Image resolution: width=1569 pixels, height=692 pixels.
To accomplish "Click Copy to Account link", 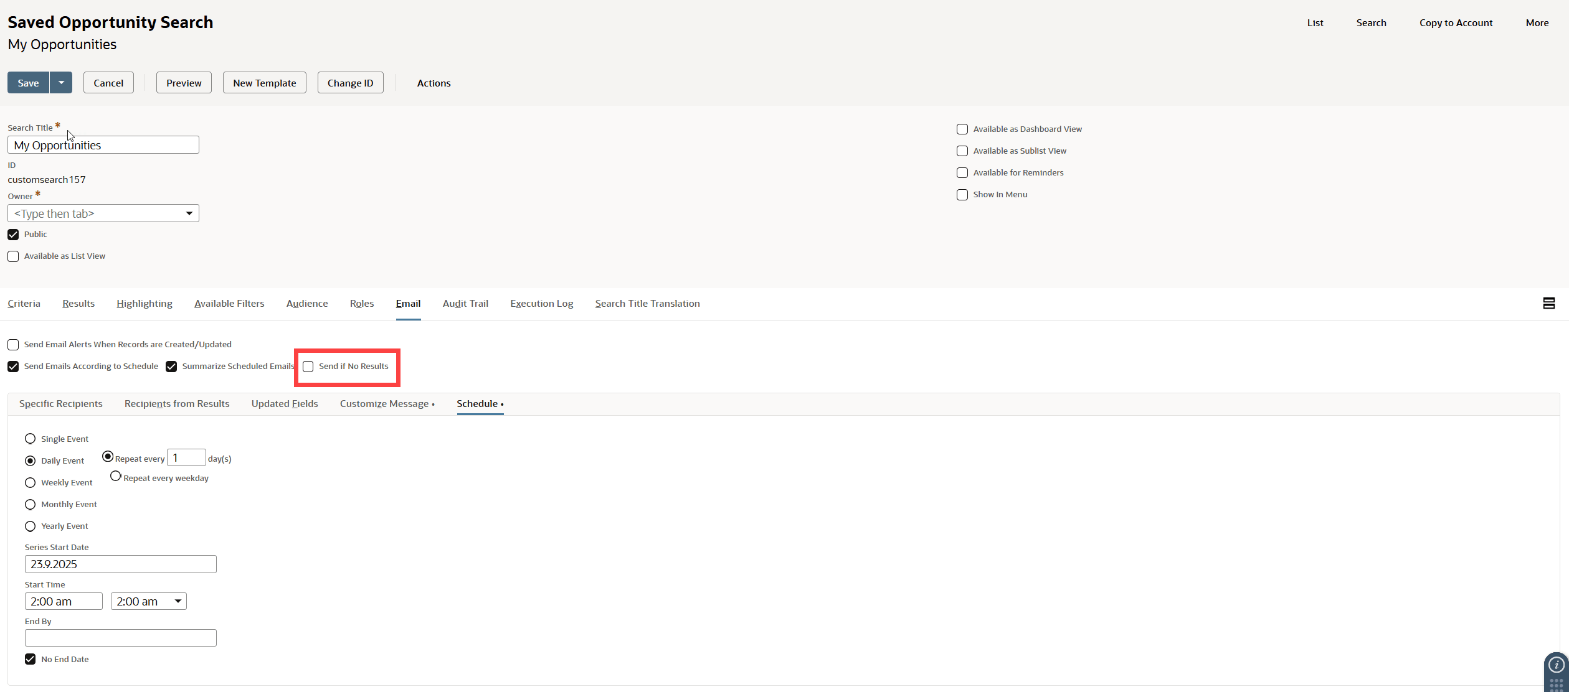I will [x=1456, y=22].
